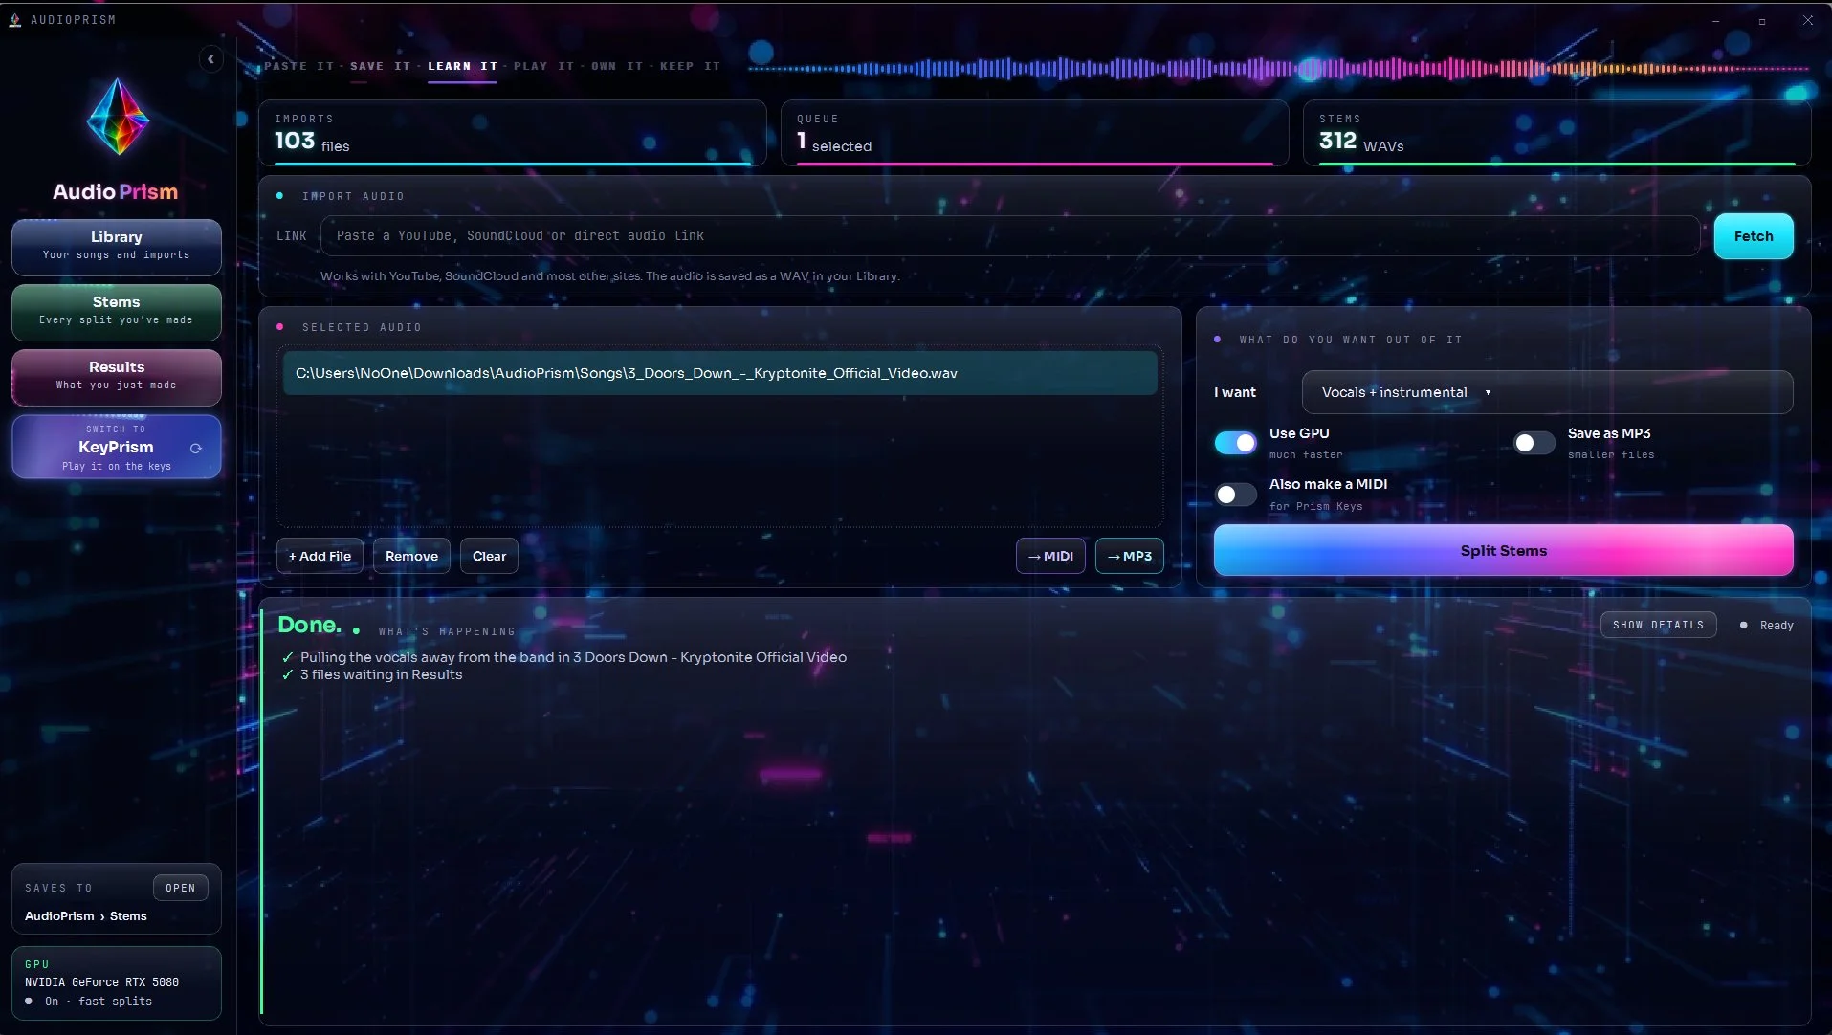Click the top waveform visualizer bar

1278,69
